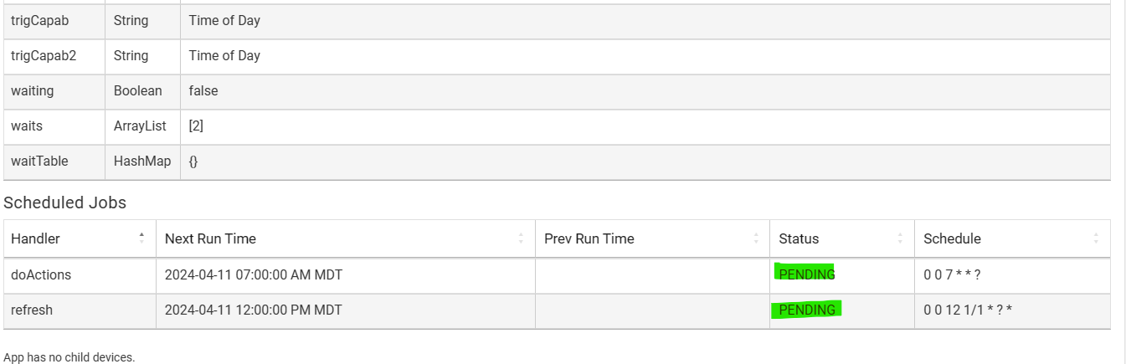Click the page's vertical scrollbar track

(1122, 182)
